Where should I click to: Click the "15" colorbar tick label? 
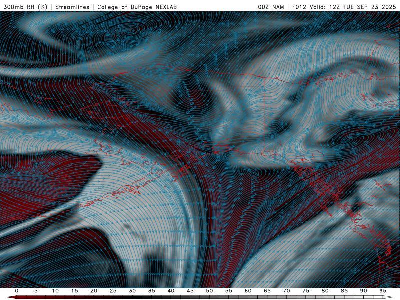[74, 291]
